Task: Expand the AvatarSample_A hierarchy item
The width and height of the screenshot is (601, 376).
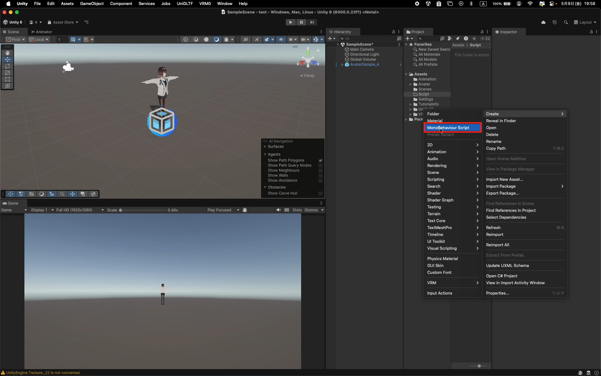Action: point(342,65)
